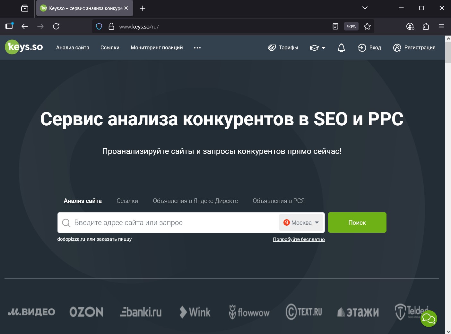Viewport: 451px width, 334px height.
Task: Open notifications via the bell icon
Action: [341, 47]
